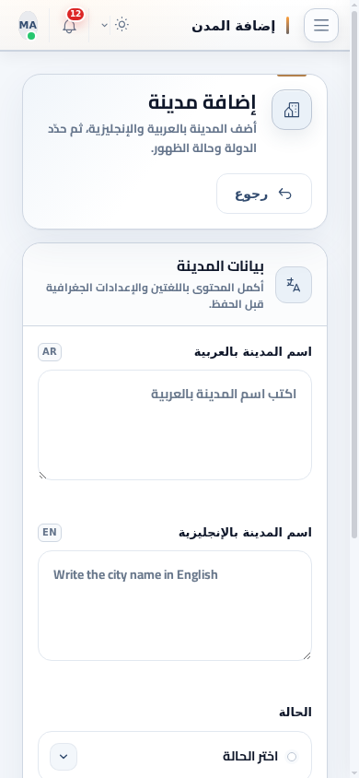Open the MA user avatar

[29, 25]
